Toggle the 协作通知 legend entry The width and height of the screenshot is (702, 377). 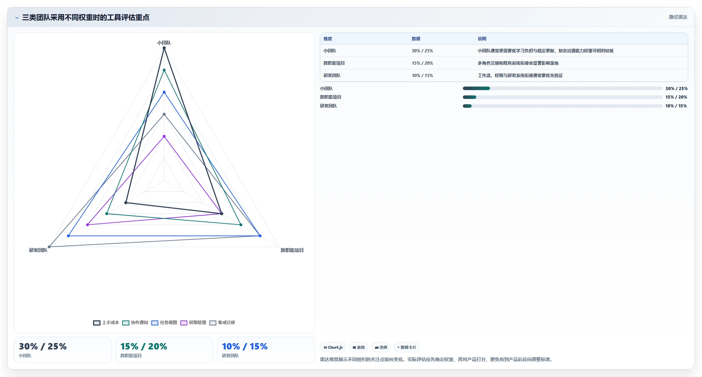[x=135, y=323]
